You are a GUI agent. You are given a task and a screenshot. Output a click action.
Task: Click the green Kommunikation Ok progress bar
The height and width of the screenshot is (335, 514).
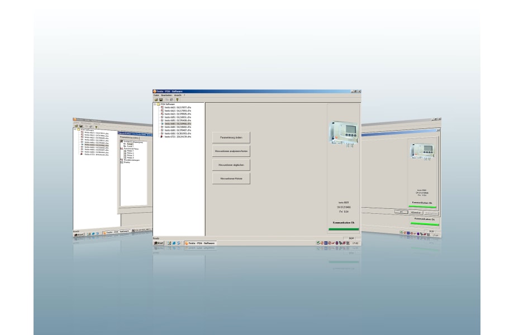pos(344,228)
